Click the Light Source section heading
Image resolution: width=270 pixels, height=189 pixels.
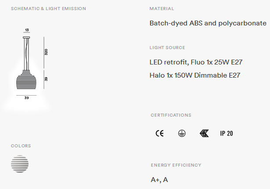click(x=167, y=47)
